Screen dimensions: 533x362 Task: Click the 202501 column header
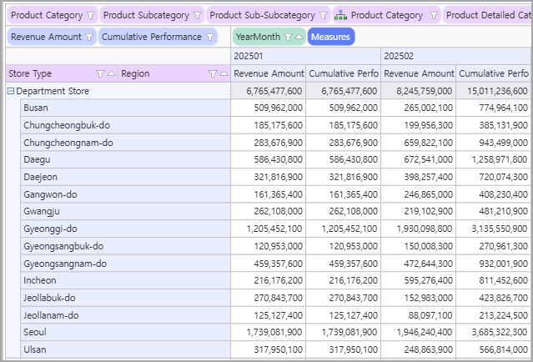[x=305, y=56]
